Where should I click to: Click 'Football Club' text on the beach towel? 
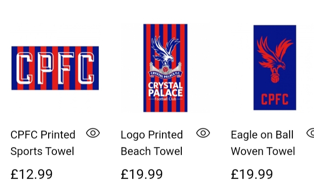pyautogui.click(x=165, y=99)
